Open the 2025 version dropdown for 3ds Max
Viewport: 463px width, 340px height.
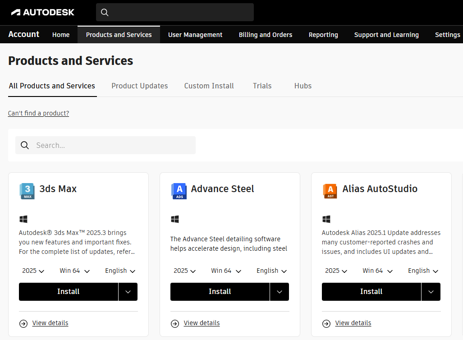click(x=33, y=271)
